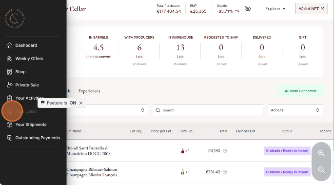Open the Biondi Santi Brunello lot

pyautogui.click(x=88, y=151)
